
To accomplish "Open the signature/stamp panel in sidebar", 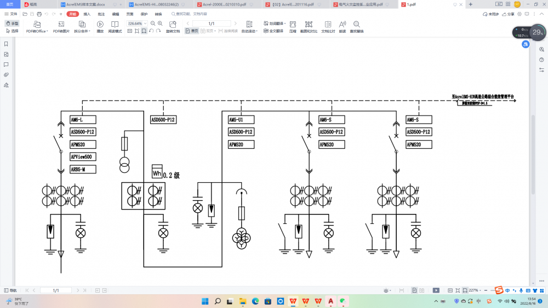I will coord(6,85).
